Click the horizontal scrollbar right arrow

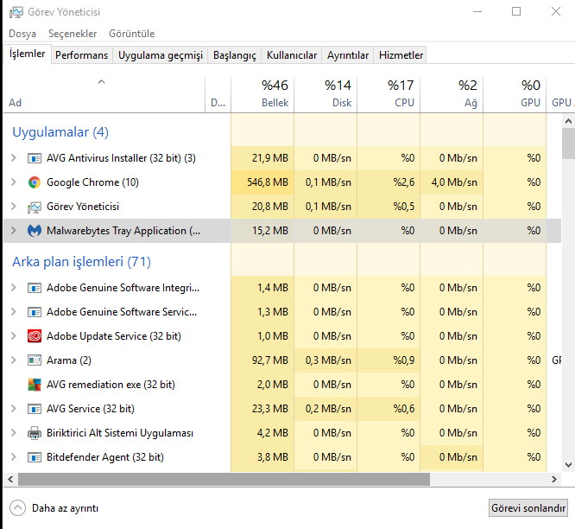[x=554, y=479]
